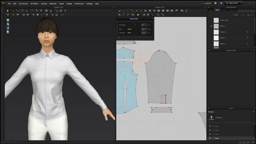Select the circle pattern tool in 2D toolbar
The height and width of the screenshot is (144, 256).
pos(154,11)
